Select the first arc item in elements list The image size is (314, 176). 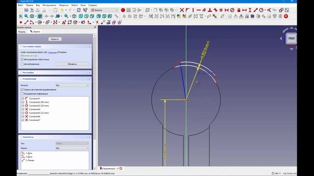pyautogui.click(x=29, y=153)
